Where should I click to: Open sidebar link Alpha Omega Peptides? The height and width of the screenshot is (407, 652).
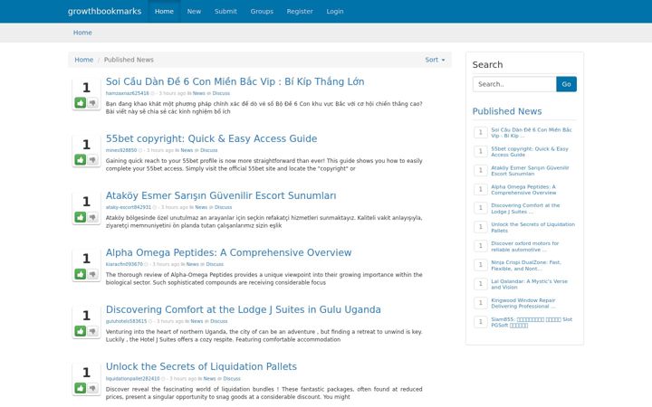[523, 190]
